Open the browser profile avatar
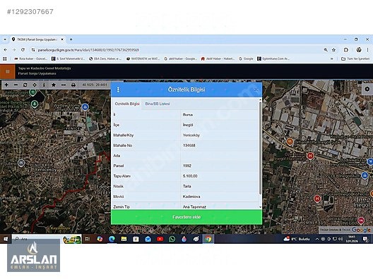 tap(359, 50)
